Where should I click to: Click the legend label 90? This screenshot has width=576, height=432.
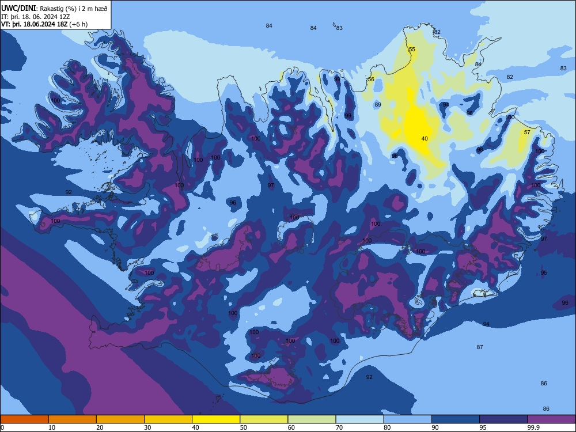pyautogui.click(x=435, y=427)
